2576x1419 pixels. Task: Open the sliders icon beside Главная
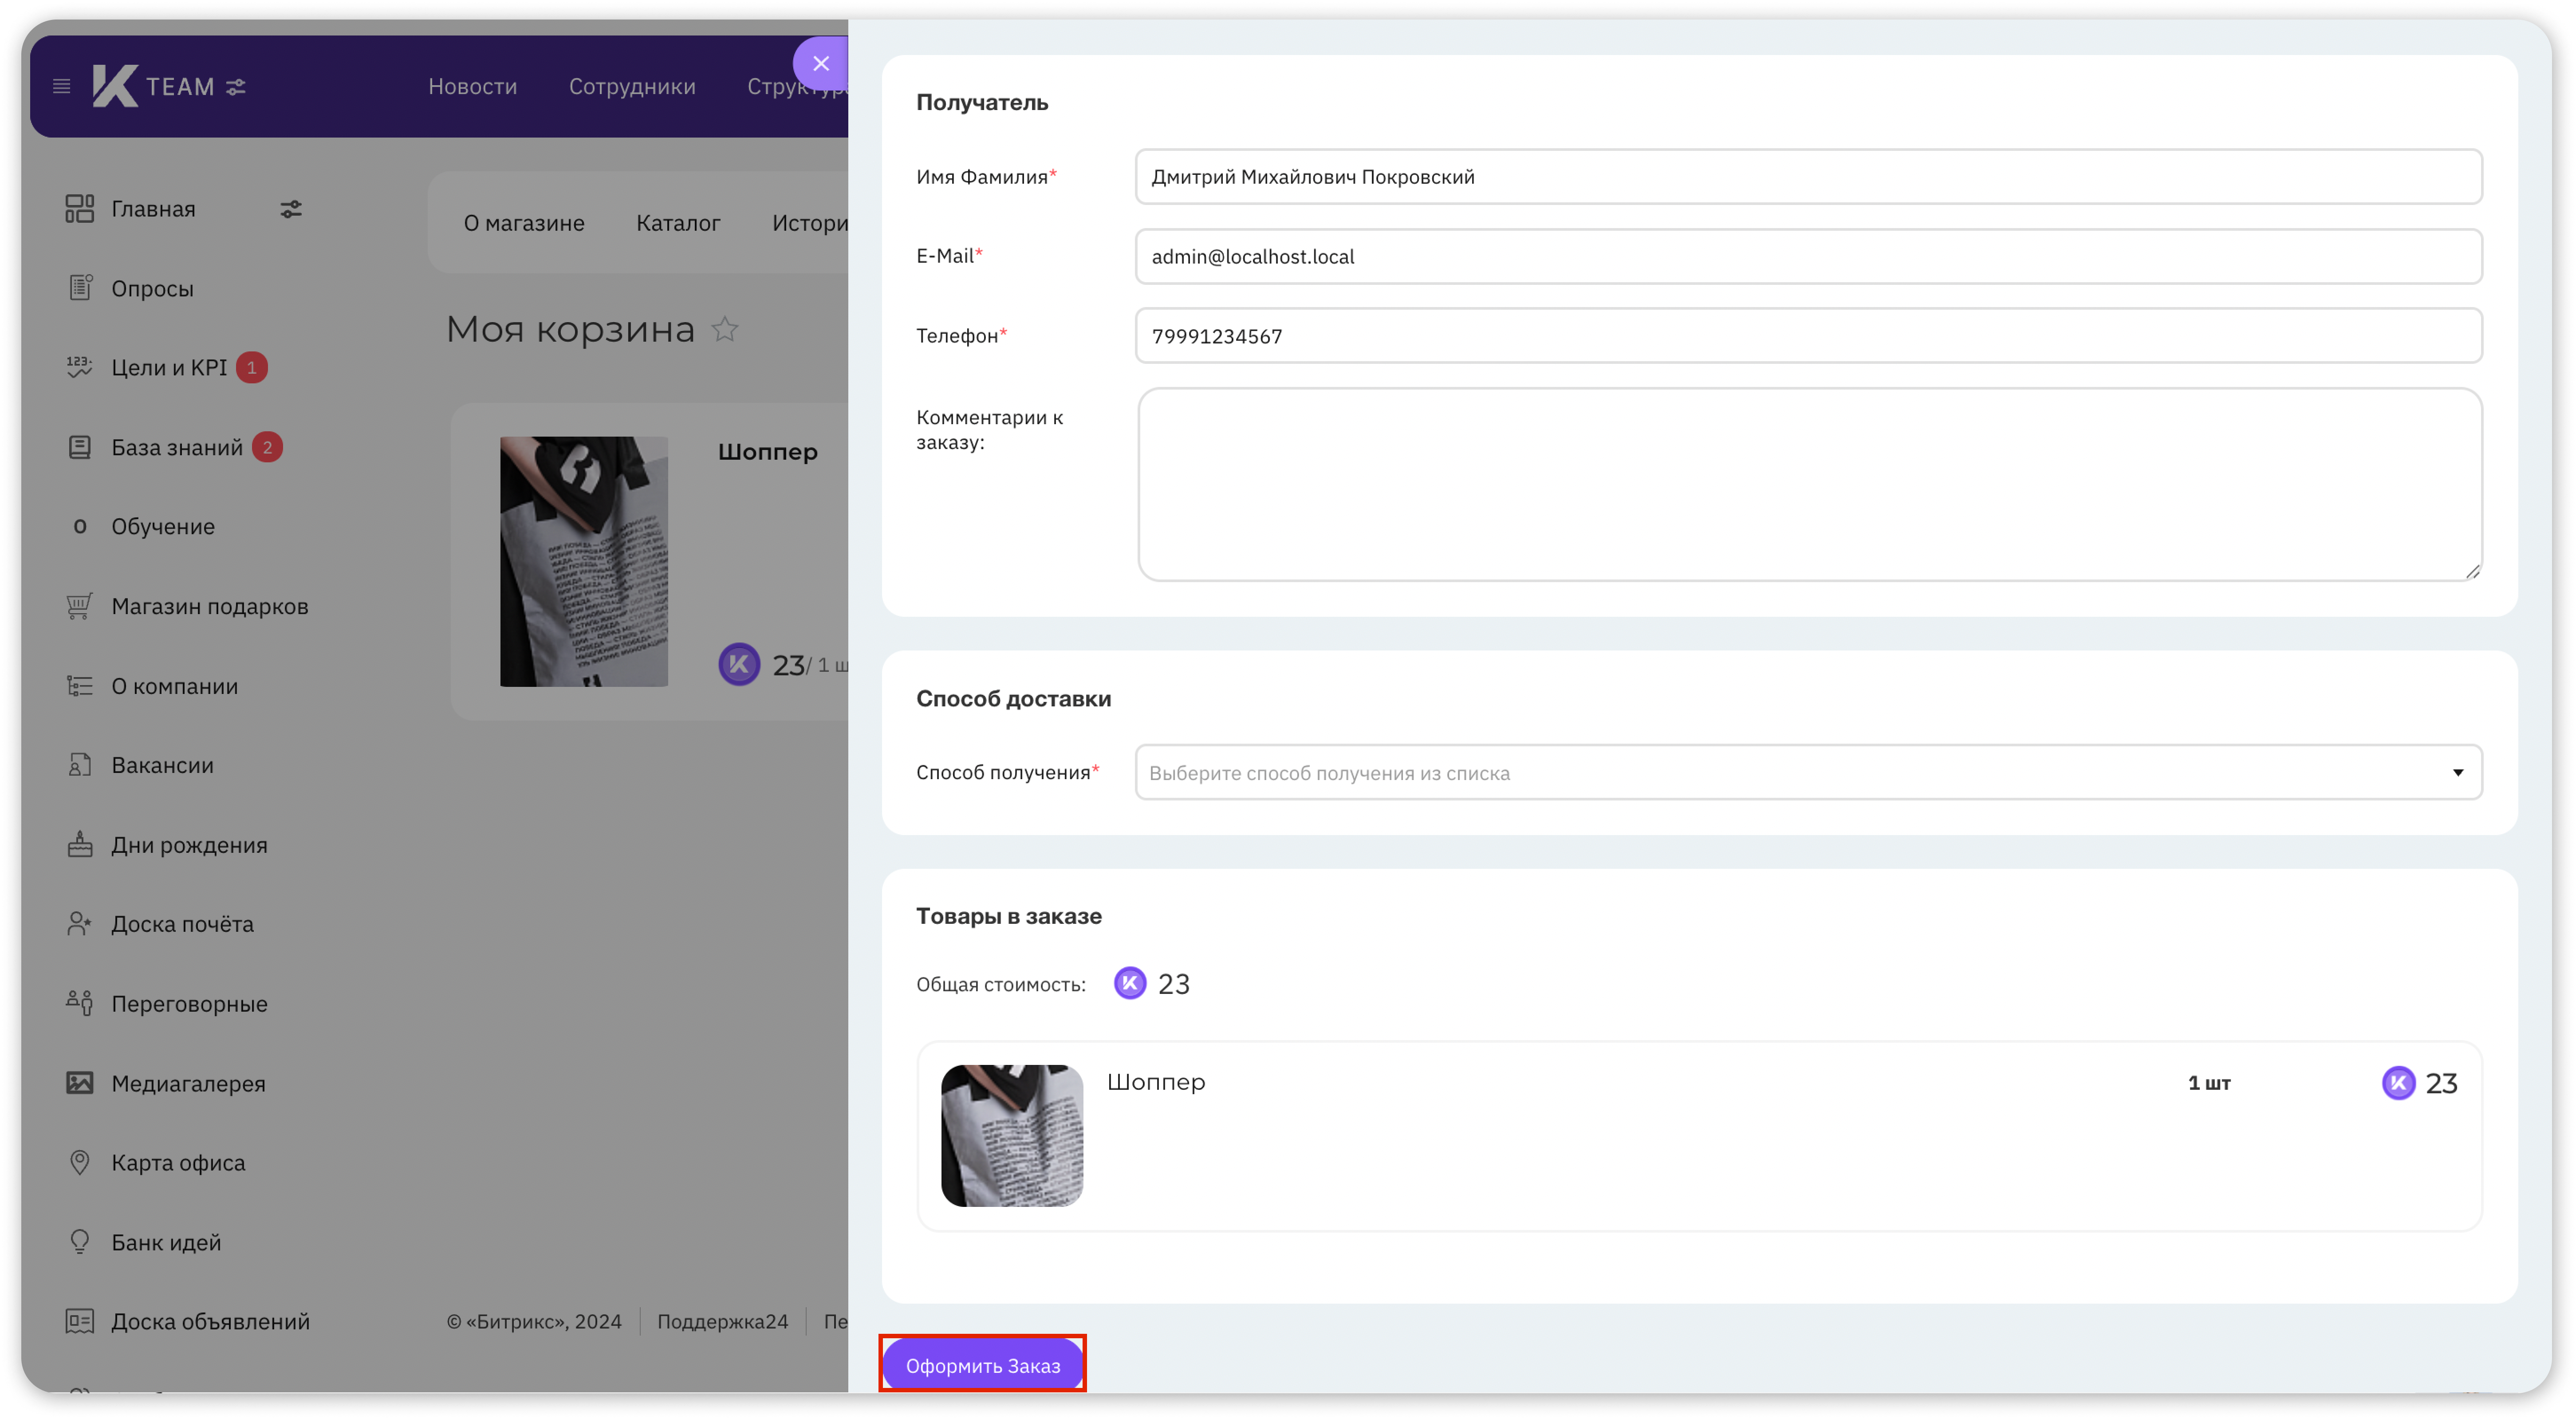coord(290,209)
